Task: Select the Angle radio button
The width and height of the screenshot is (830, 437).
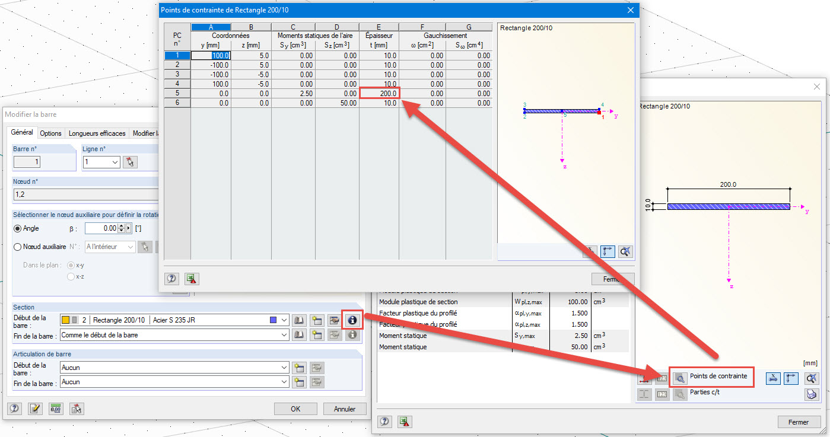Action: pos(18,228)
